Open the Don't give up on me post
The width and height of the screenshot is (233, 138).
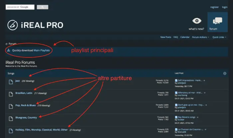191,105
